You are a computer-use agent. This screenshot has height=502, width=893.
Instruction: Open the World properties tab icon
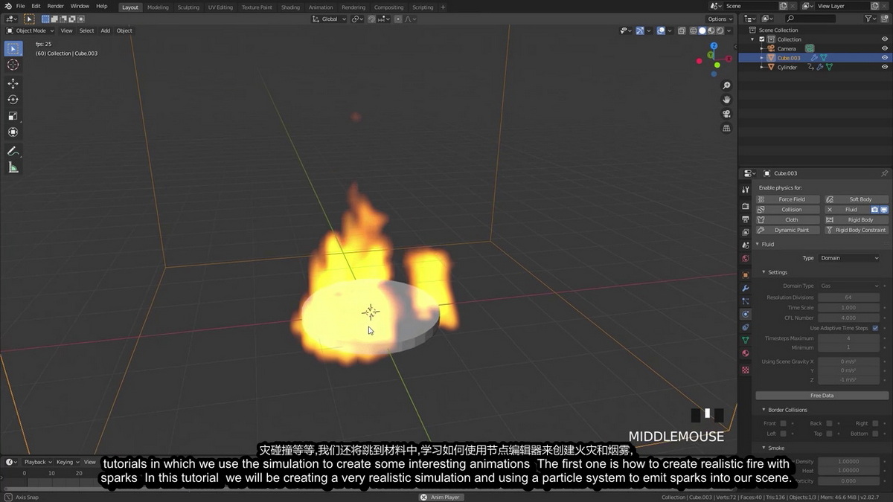click(x=745, y=259)
